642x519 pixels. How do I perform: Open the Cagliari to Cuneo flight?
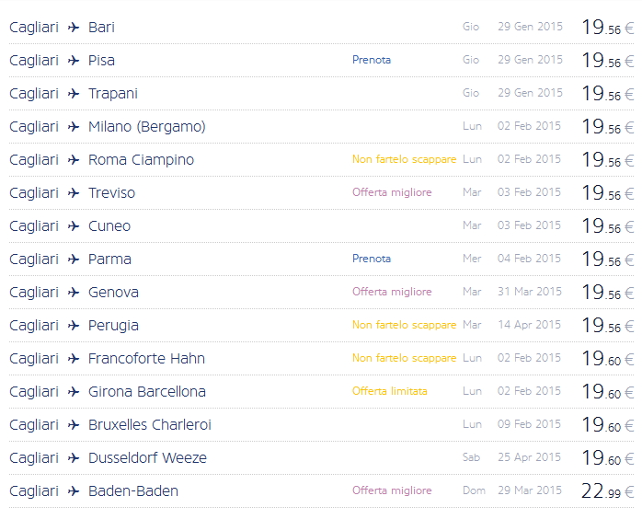(x=109, y=226)
